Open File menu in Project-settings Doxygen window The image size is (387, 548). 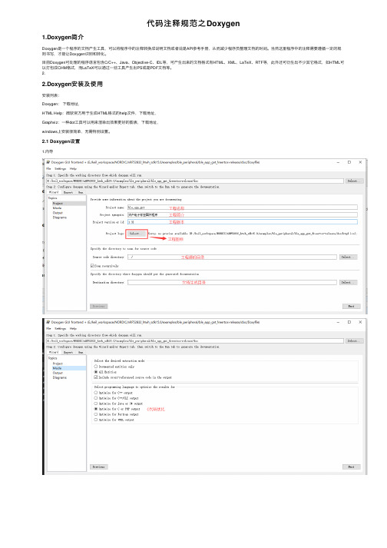click(48, 168)
